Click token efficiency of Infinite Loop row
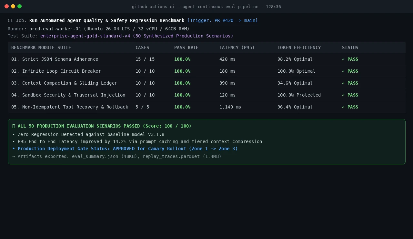Image resolution: width=413 pixels, height=239 pixels. [x=296, y=71]
